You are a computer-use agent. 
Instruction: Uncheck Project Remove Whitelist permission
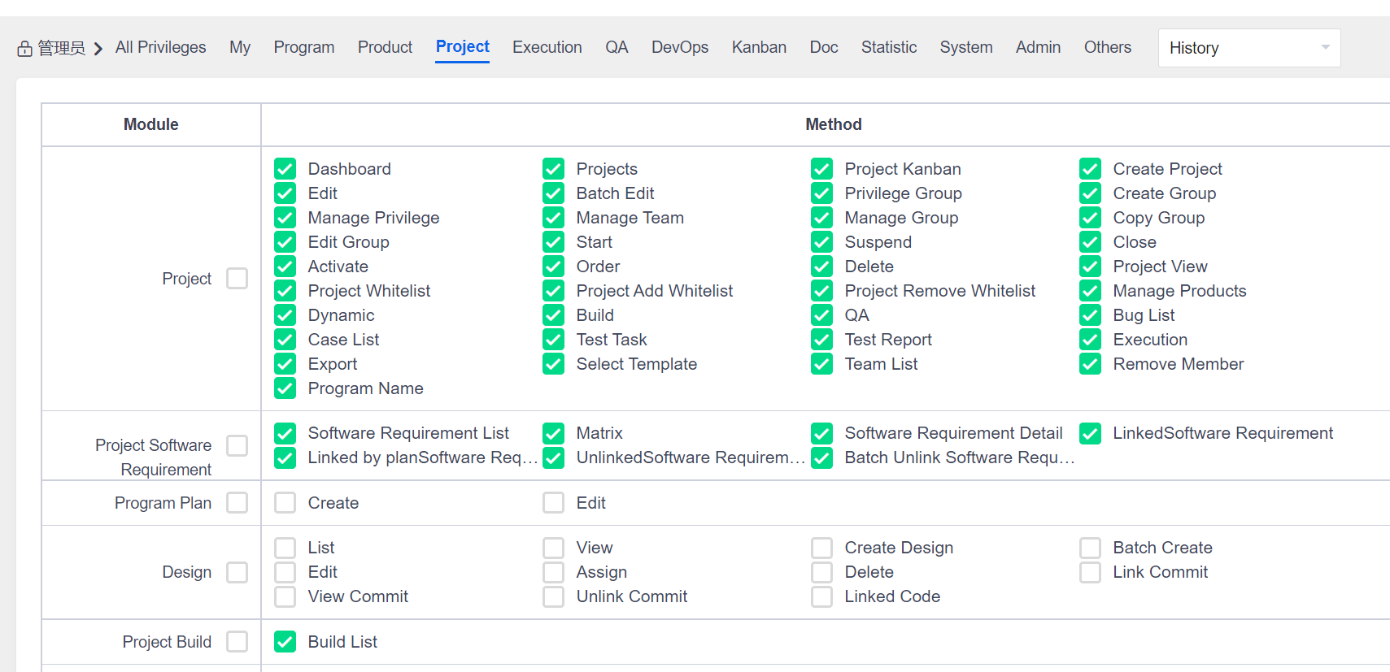[821, 291]
